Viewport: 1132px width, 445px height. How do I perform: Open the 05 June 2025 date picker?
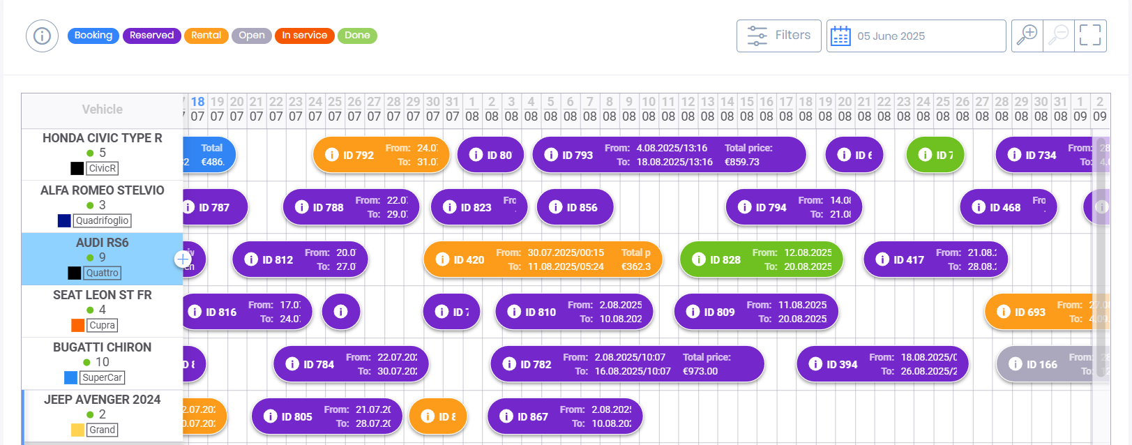pos(916,36)
